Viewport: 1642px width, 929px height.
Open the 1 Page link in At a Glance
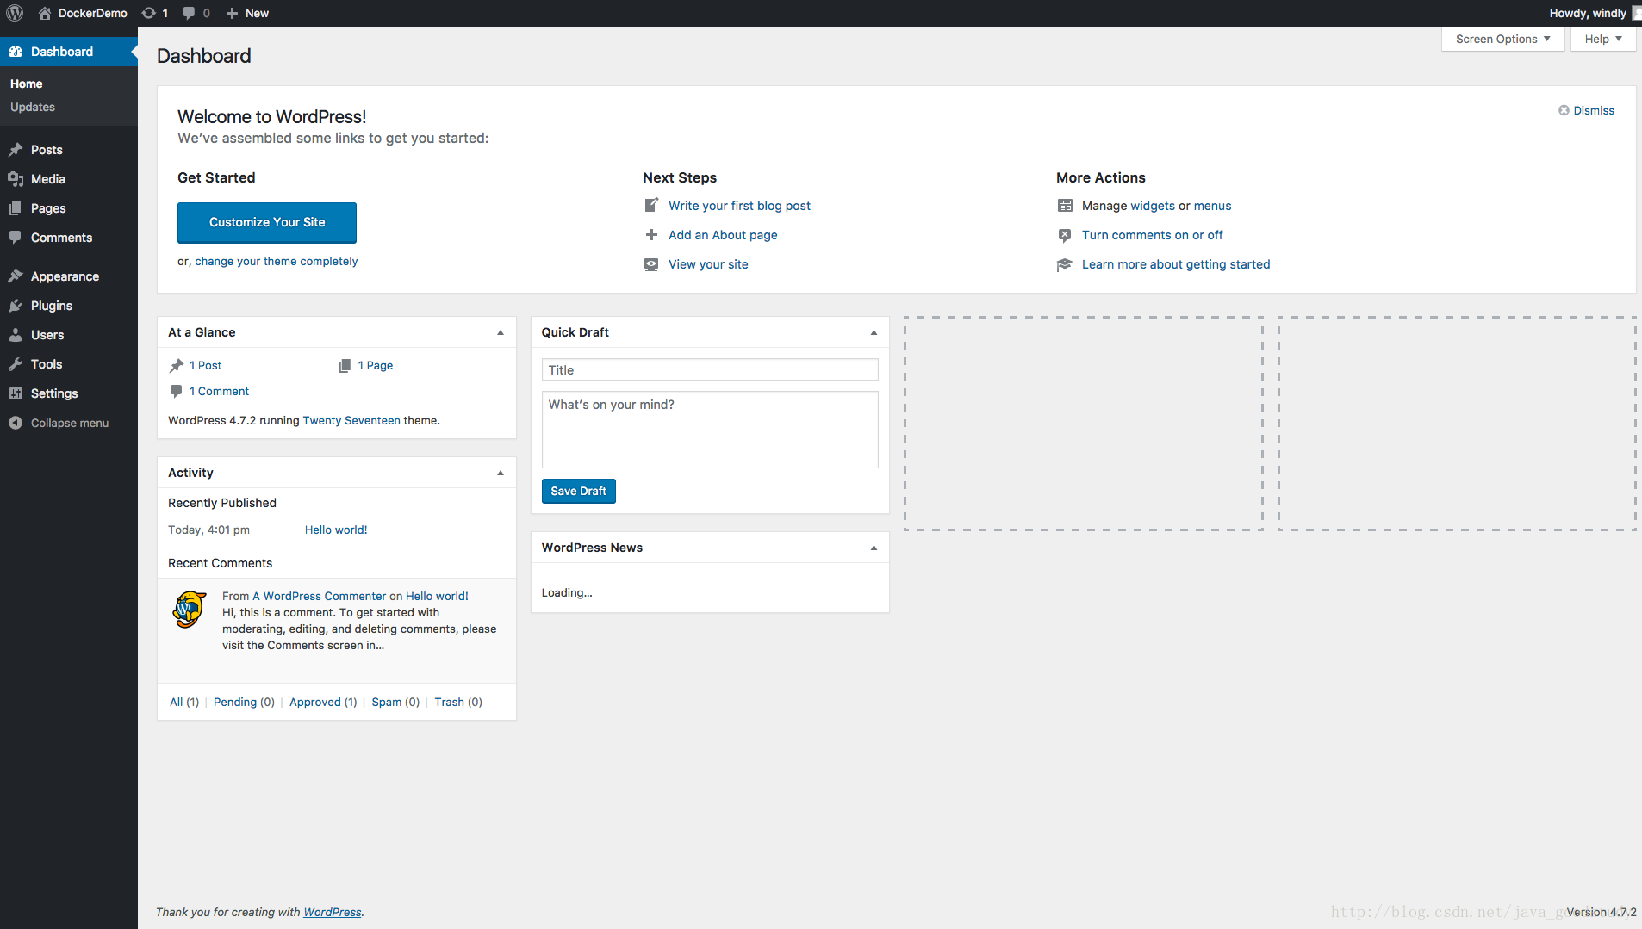[376, 365]
